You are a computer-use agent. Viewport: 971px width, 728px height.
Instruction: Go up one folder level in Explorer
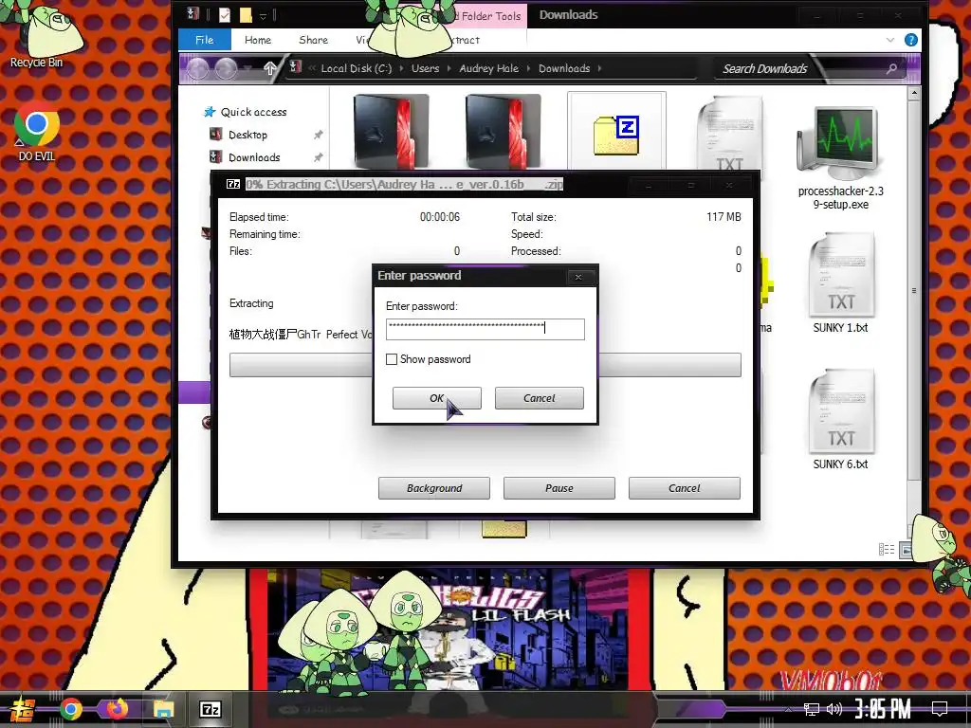269,68
